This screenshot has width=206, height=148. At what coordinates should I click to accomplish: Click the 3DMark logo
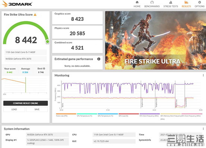tap(17, 4)
